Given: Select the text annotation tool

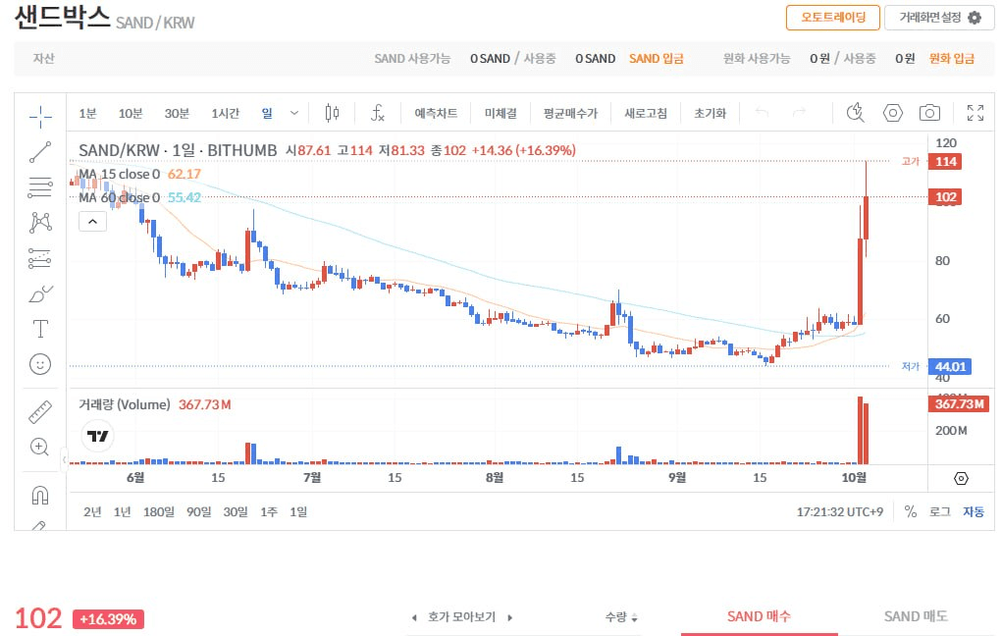Looking at the screenshot, I should click(40, 329).
